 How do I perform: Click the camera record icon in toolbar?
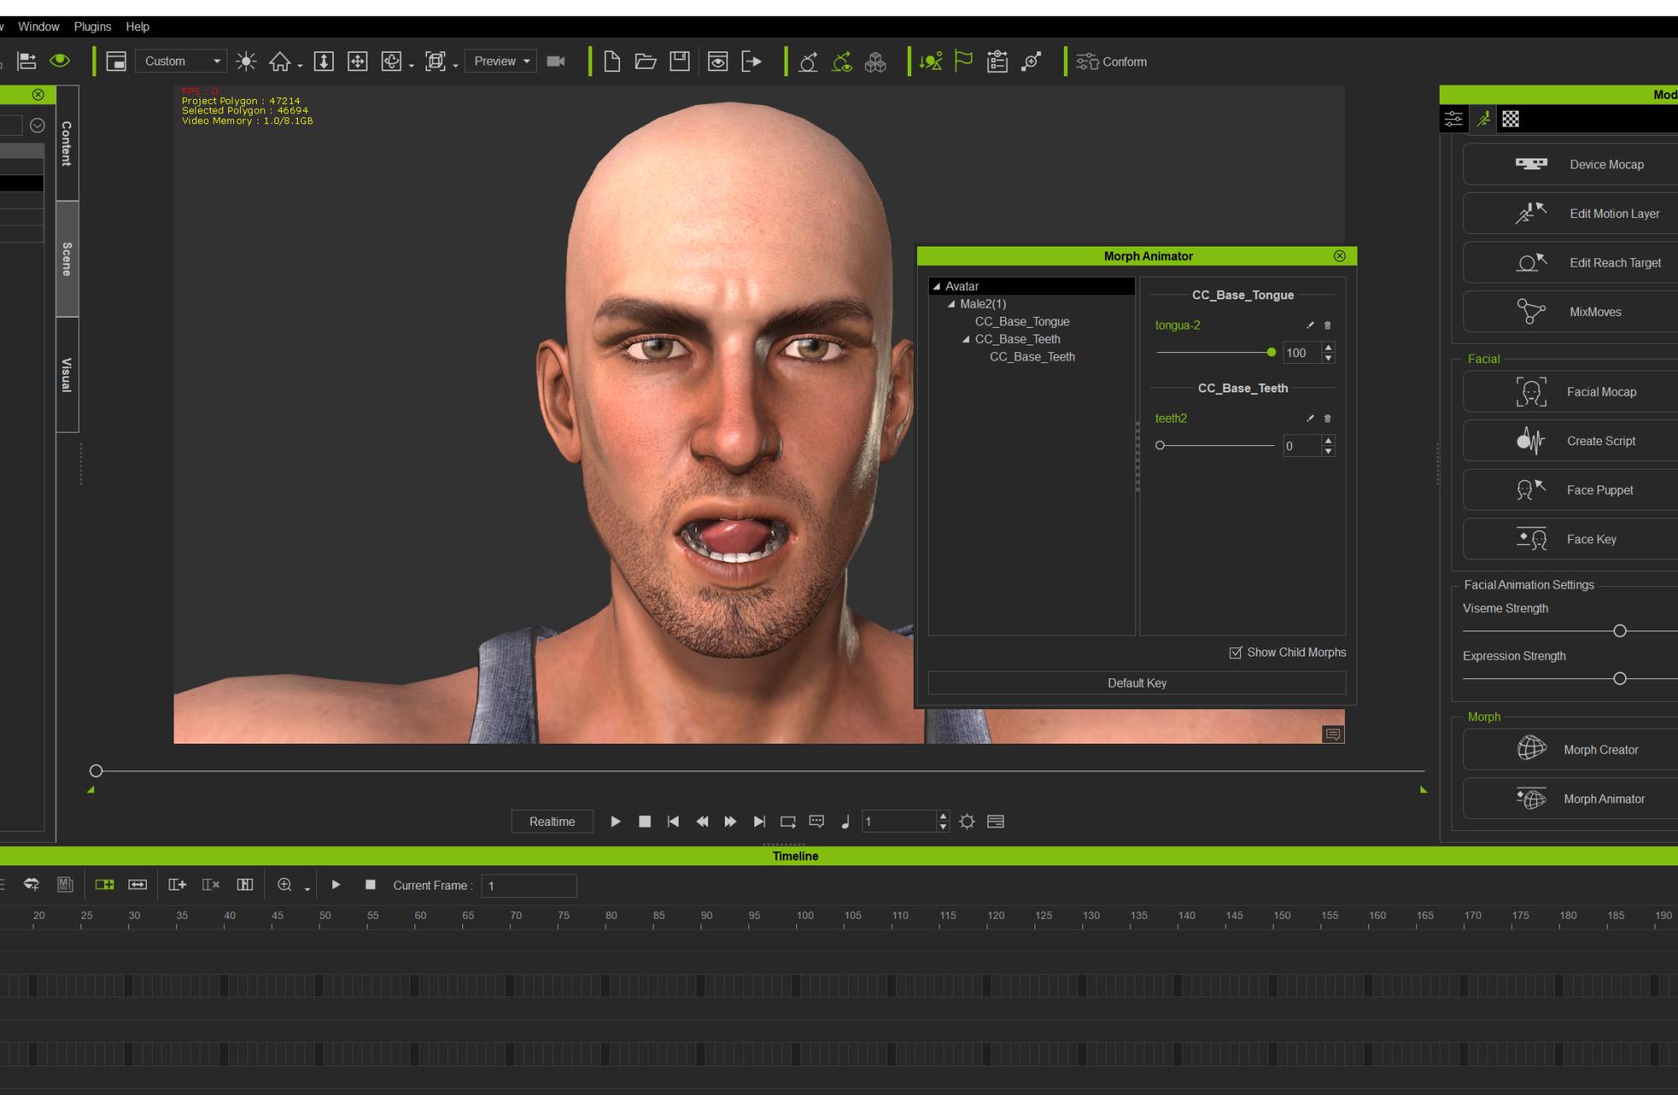(555, 61)
